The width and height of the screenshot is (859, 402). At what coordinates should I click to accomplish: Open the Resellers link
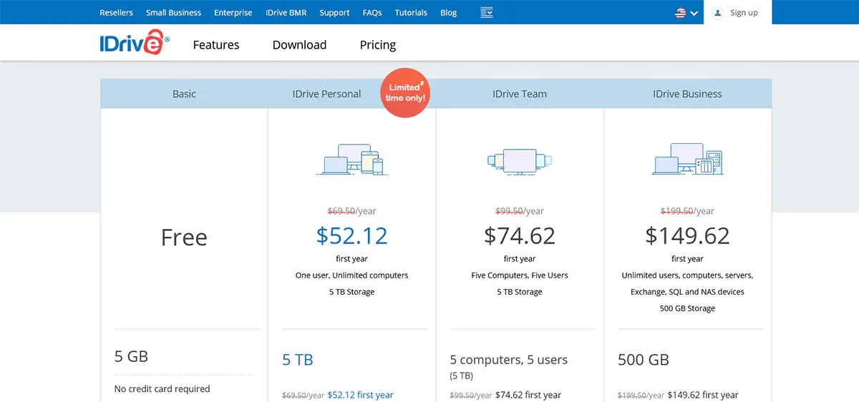(116, 13)
